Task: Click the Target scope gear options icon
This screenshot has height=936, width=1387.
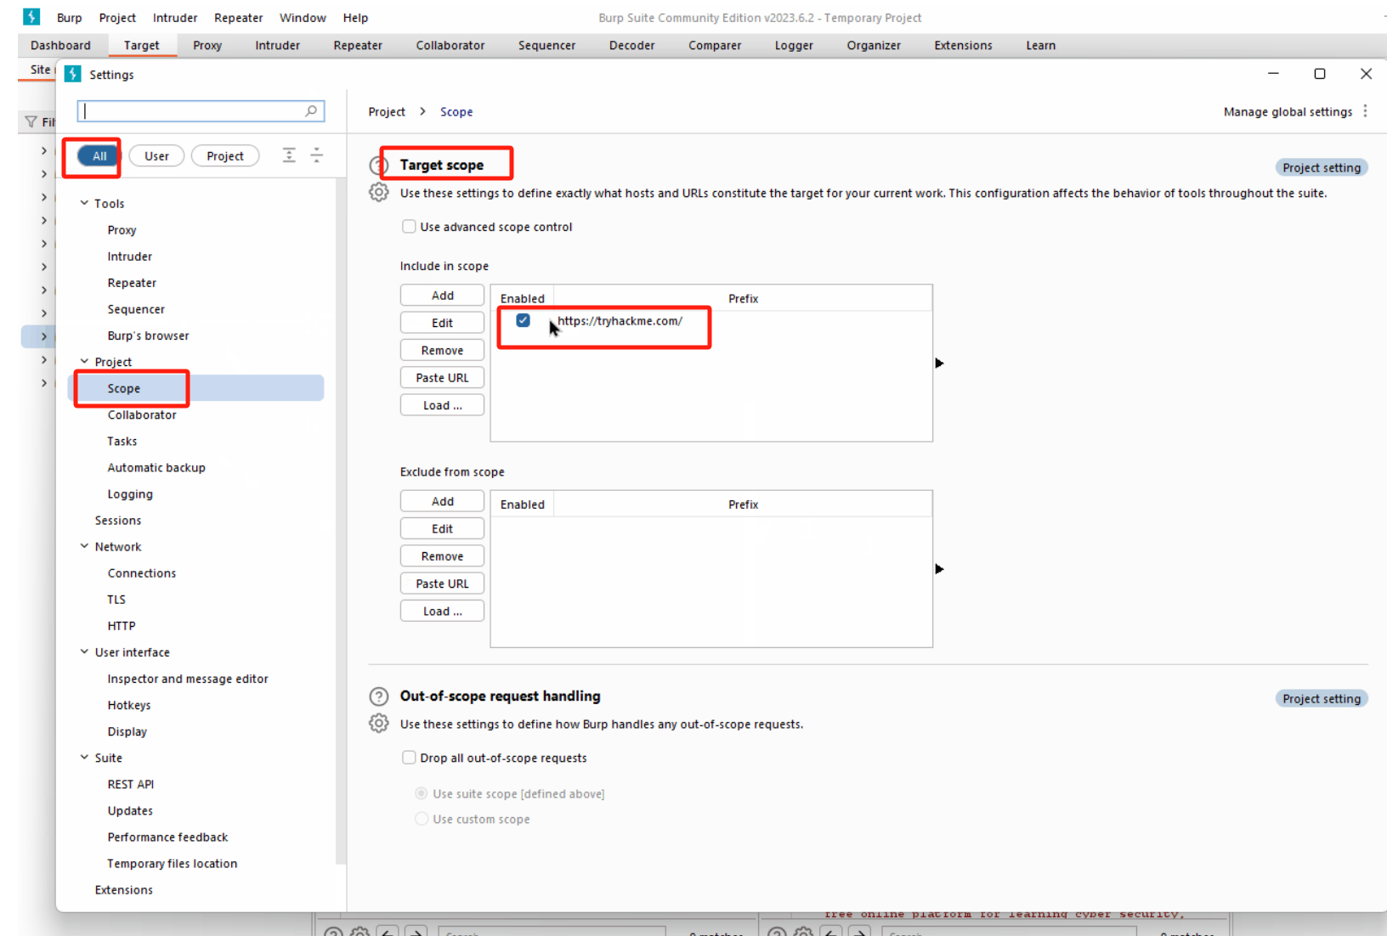Action: click(x=379, y=193)
